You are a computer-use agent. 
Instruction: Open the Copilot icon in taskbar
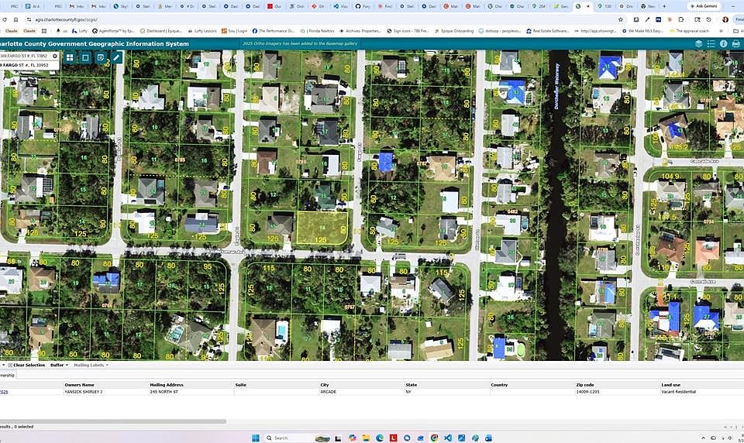(x=353, y=438)
